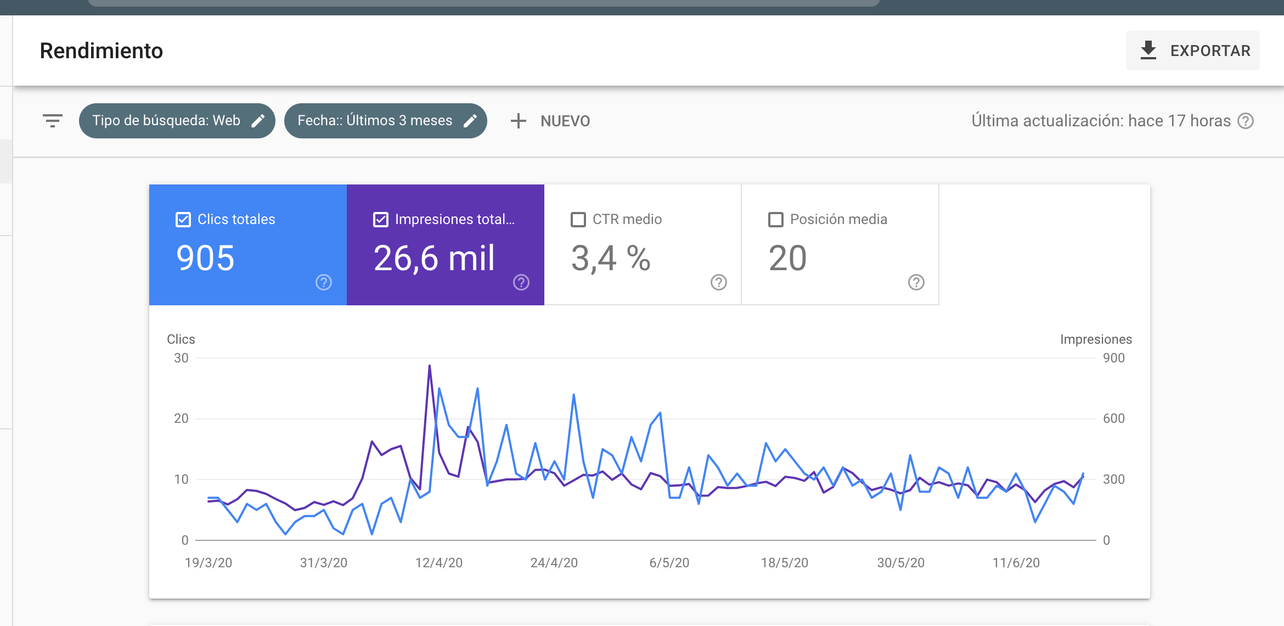Image resolution: width=1284 pixels, height=626 pixels.
Task: Open help icon in Impresiones totales card
Action: pyautogui.click(x=521, y=282)
